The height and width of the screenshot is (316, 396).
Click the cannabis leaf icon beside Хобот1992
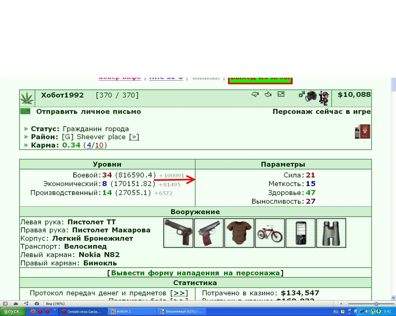pyautogui.click(x=27, y=98)
